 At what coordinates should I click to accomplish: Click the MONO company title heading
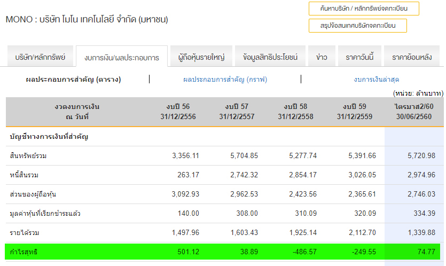tap(87, 19)
